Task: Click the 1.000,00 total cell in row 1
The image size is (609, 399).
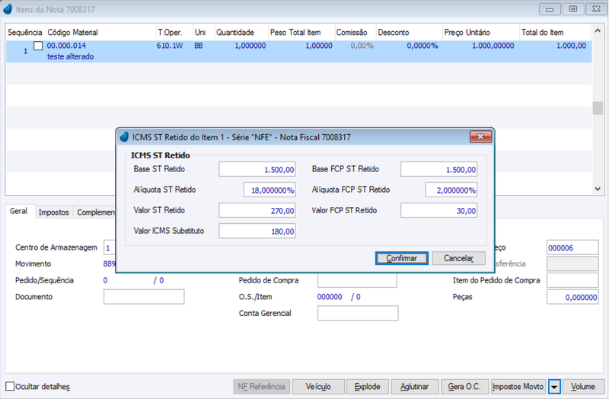Action: click(571, 46)
